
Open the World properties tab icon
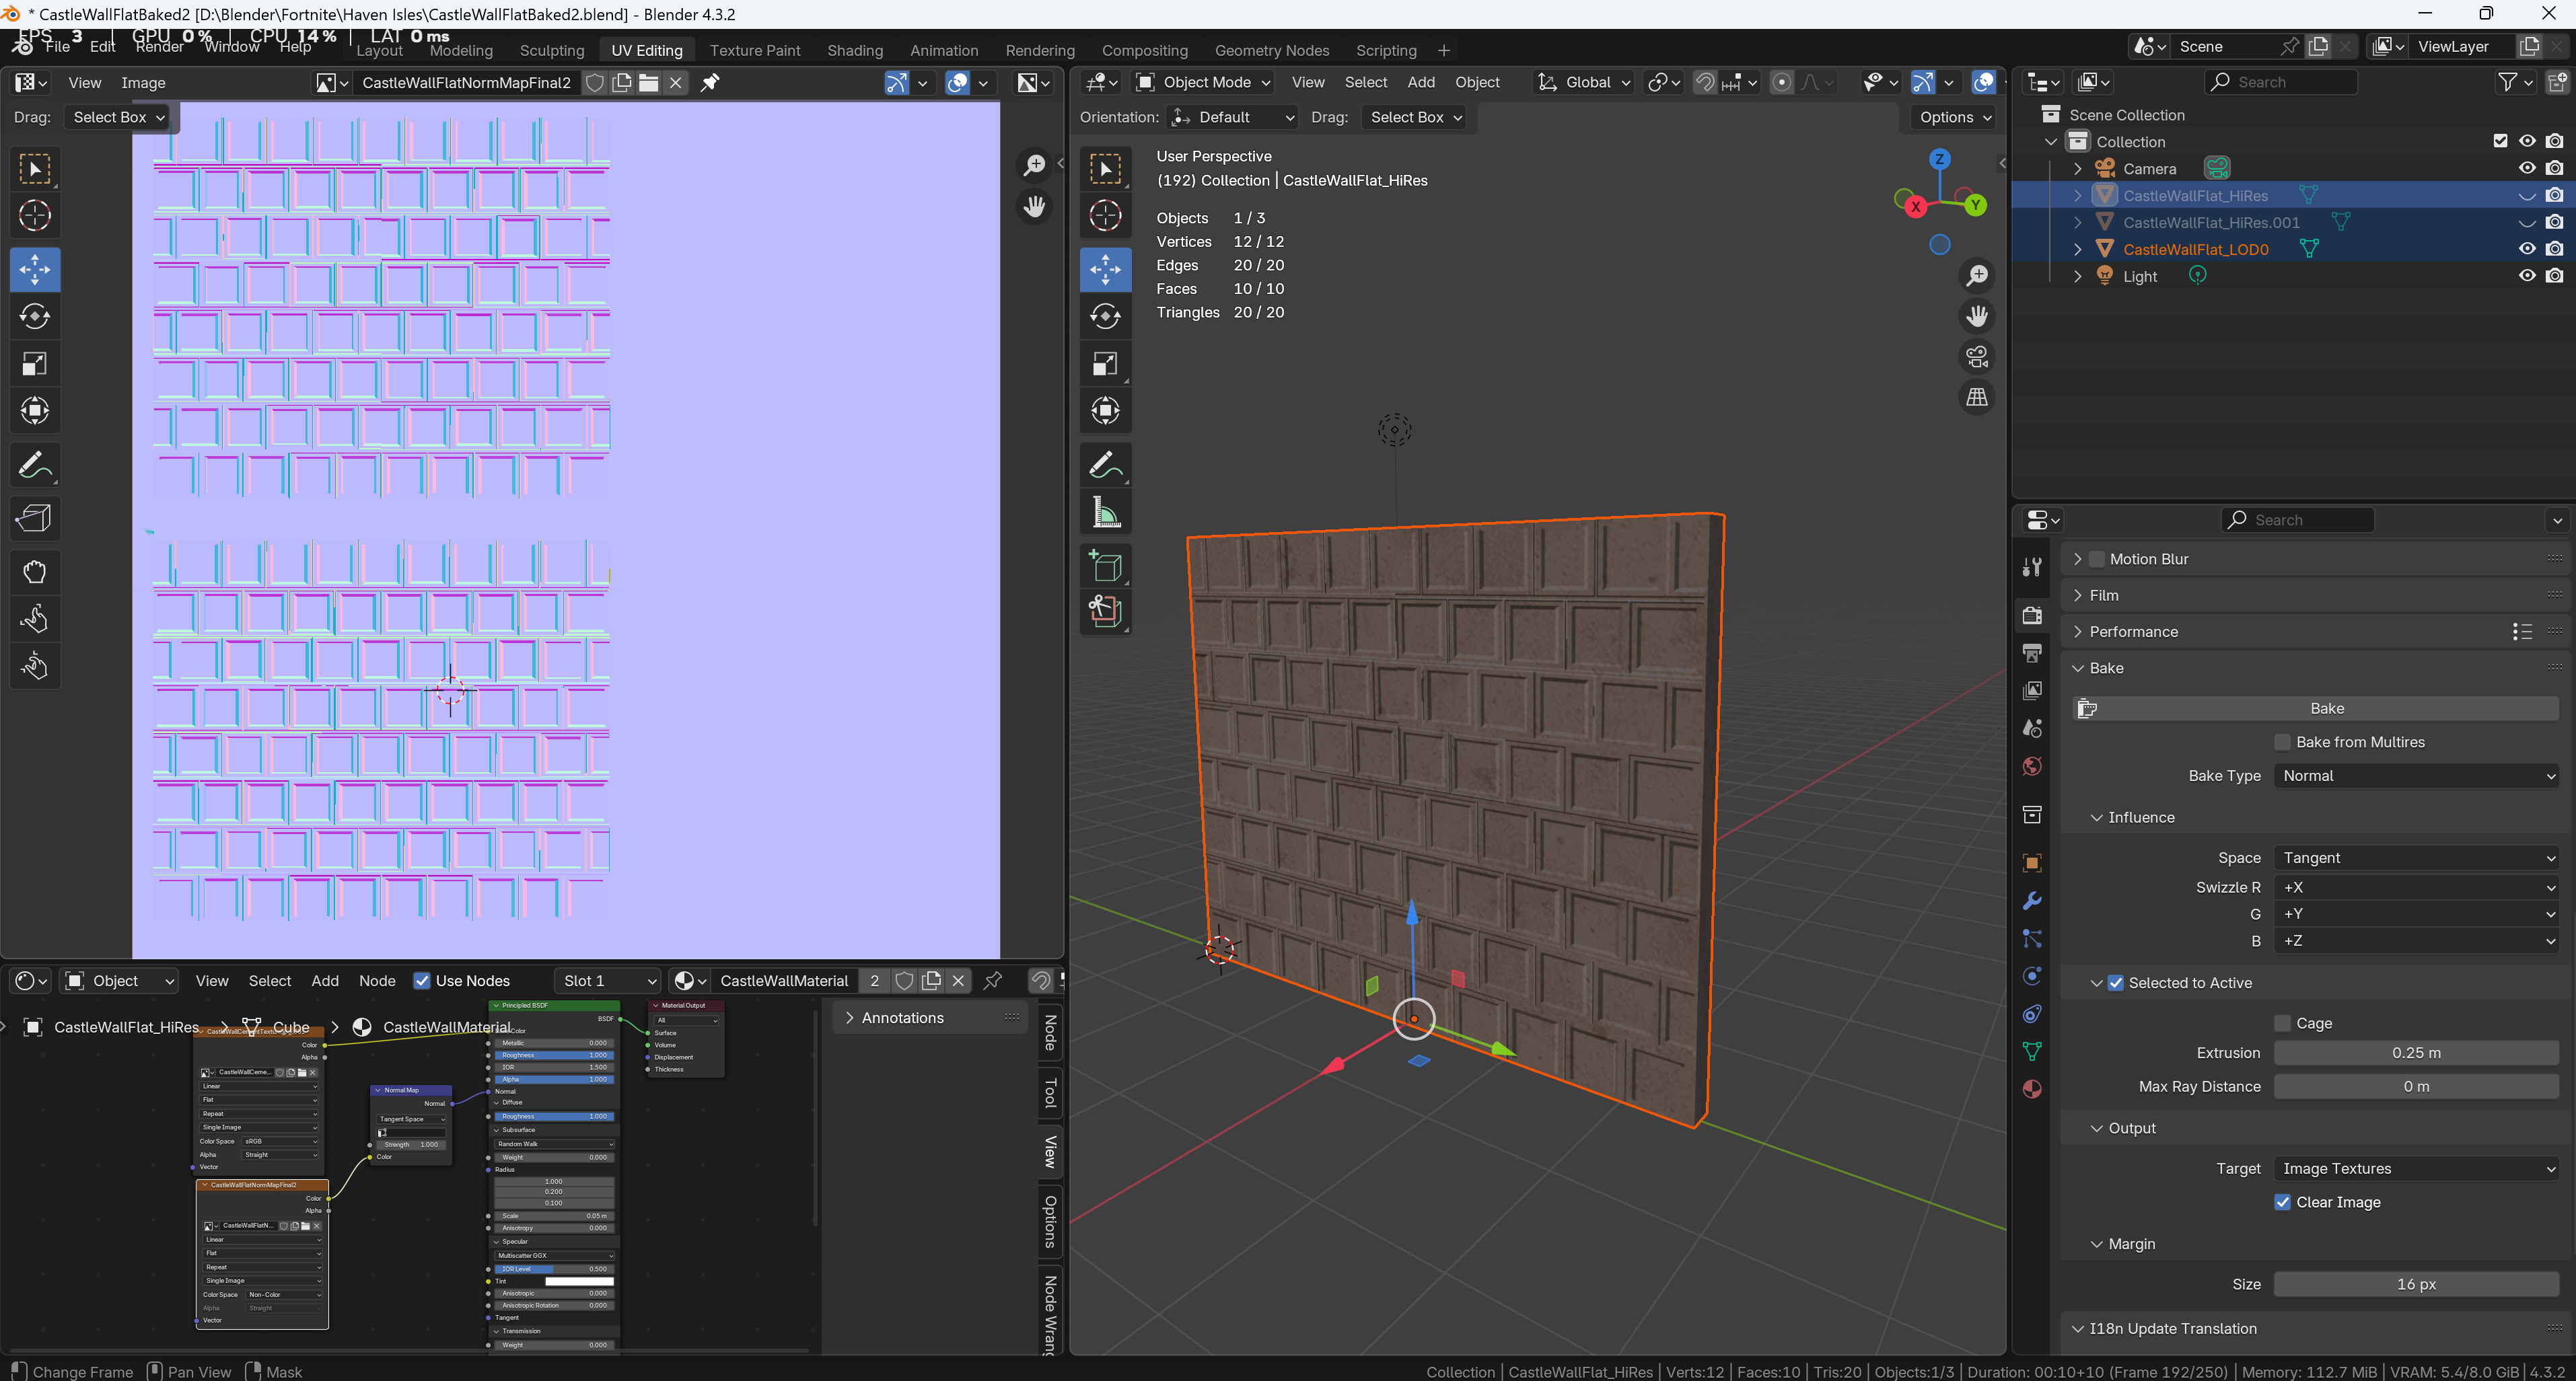2031,766
